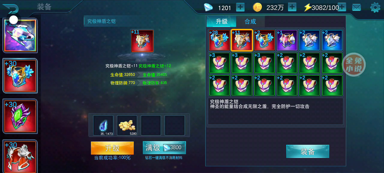
Task: Select the +30 purple gem equipment slot
Action: click(20, 116)
